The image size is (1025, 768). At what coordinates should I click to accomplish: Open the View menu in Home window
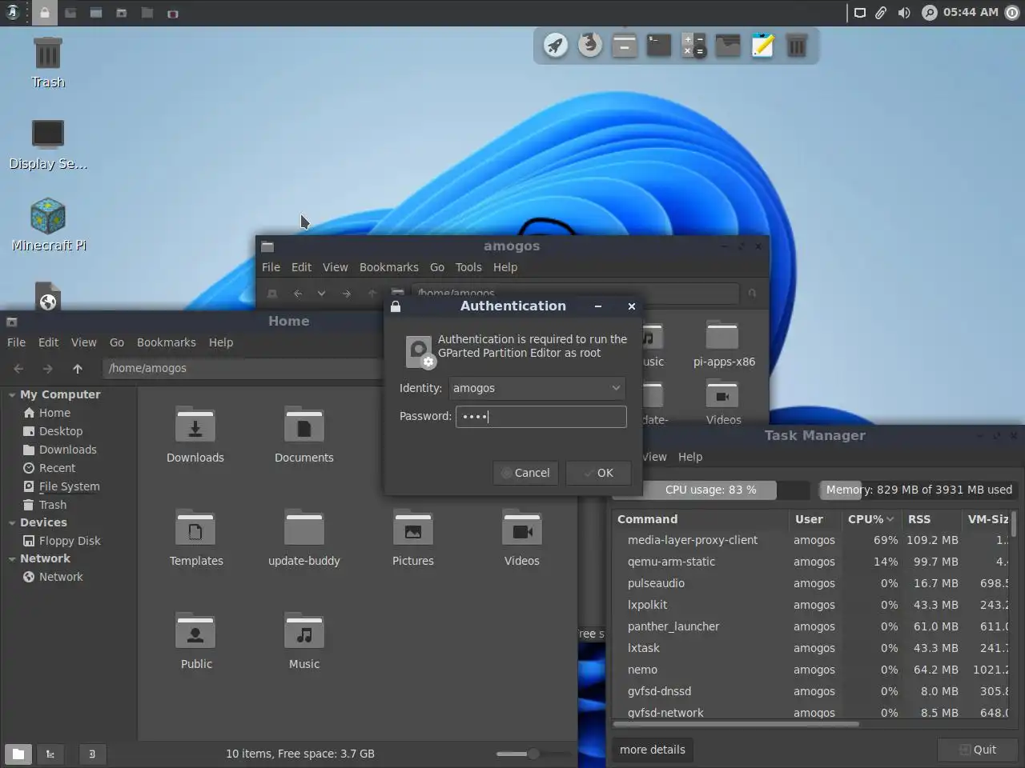click(84, 342)
